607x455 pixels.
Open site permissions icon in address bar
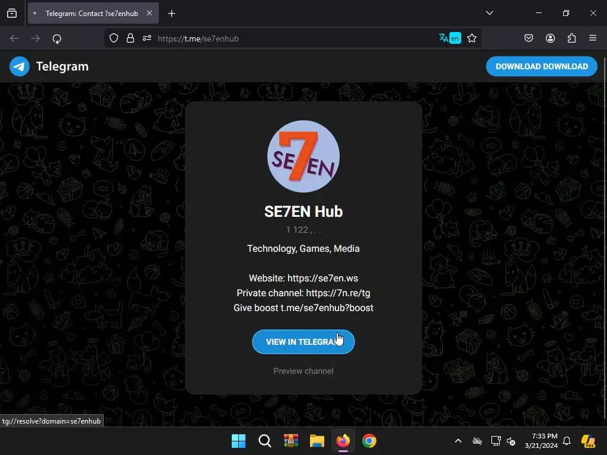147,39
